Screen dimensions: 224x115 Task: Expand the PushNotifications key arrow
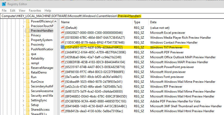click(23, 49)
